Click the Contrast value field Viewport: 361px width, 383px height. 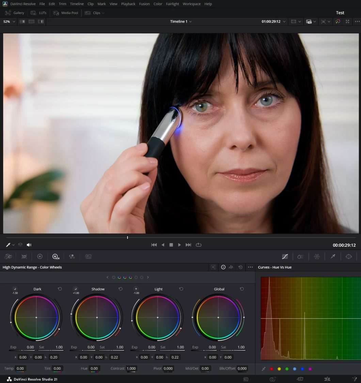tap(131, 368)
